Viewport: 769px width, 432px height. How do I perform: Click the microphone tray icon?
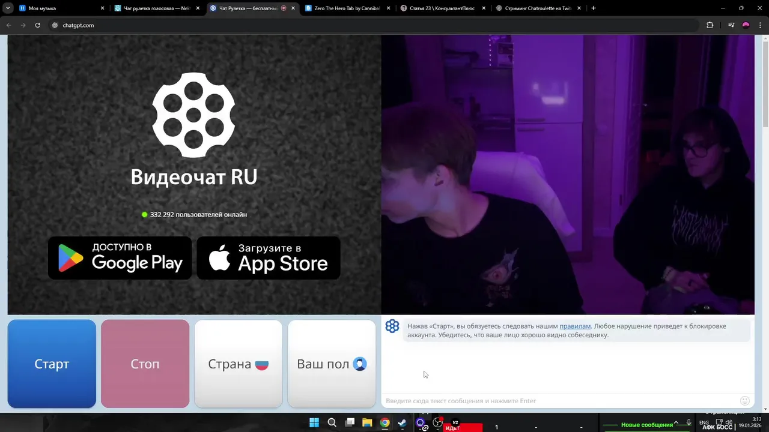click(x=689, y=423)
